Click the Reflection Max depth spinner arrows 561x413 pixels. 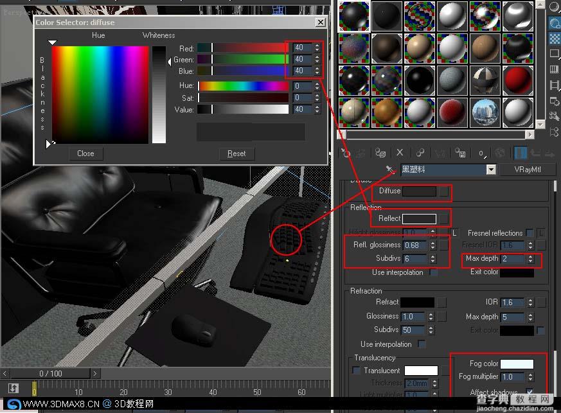pos(530,259)
